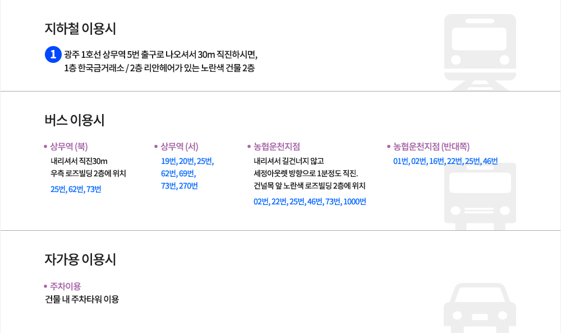Click bus list 01번, 02번, 16번, 22번
Screen dimensions: 561x333
click(445, 161)
